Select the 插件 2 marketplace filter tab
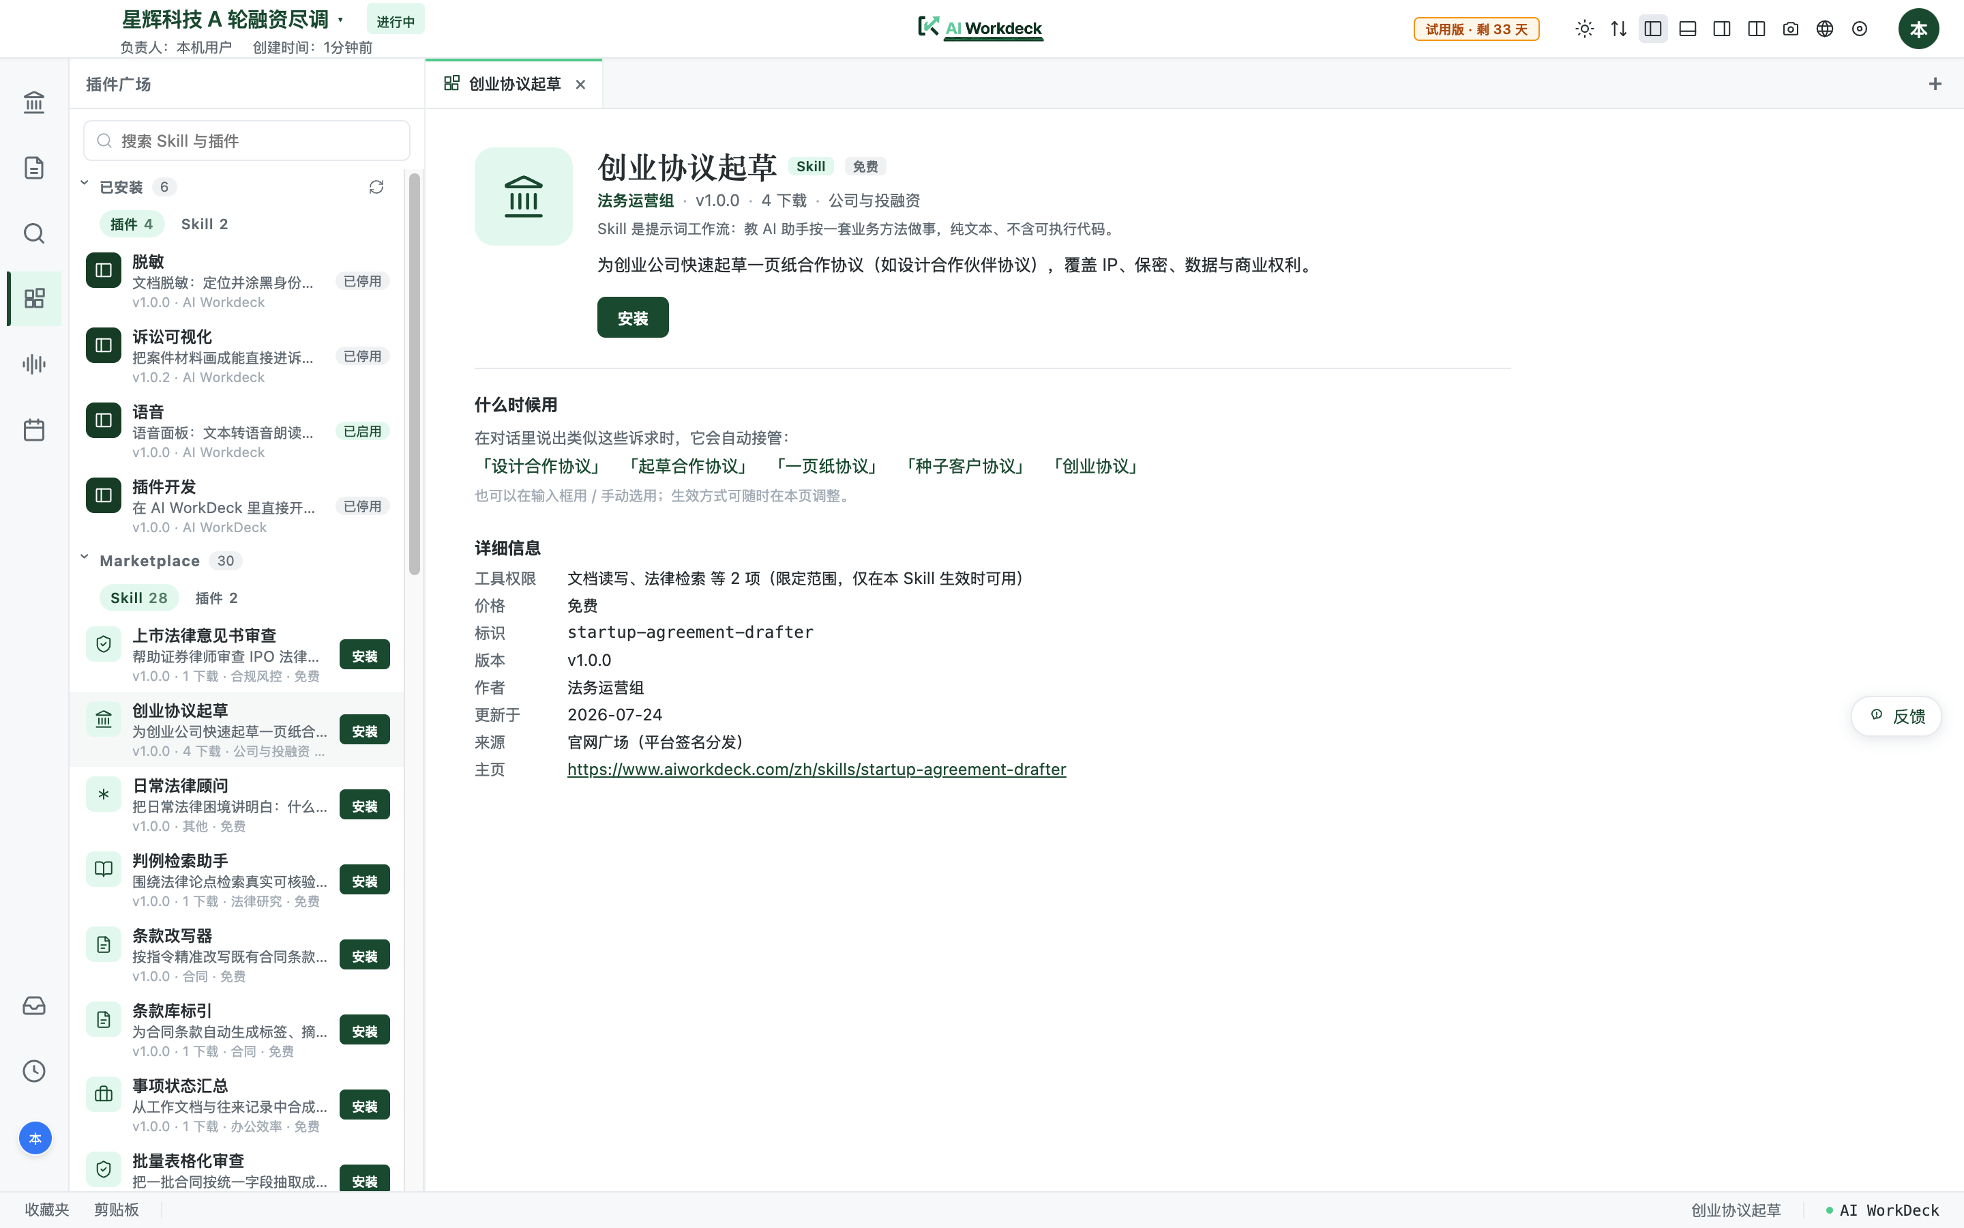The width and height of the screenshot is (1964, 1228). pos(217,598)
